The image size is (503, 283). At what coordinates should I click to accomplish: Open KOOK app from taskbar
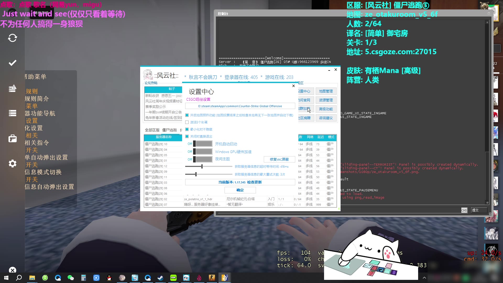[x=173, y=278]
